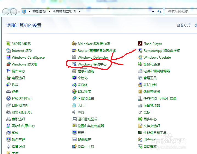197x154 pixels.
Task: Open the 颜色管理 link
Action: pyautogui.click(x=18, y=139)
